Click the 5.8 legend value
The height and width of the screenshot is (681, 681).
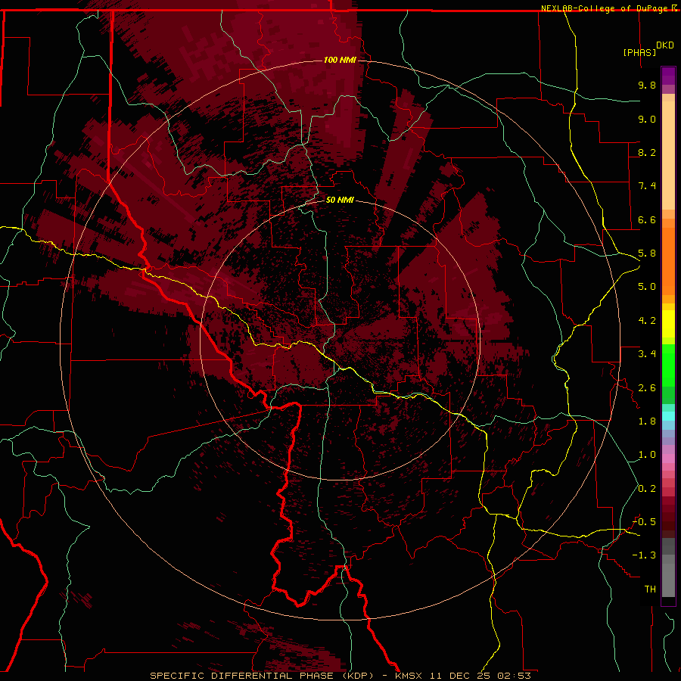pyautogui.click(x=647, y=253)
